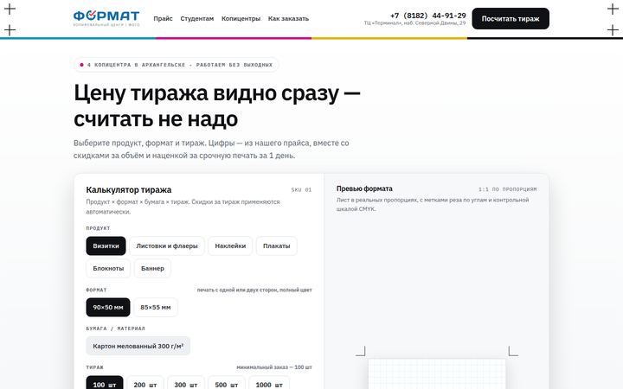This screenshot has height=389, width=623.
Task: Click the 4 копицентра в Архангельске badge
Action: [176, 65]
